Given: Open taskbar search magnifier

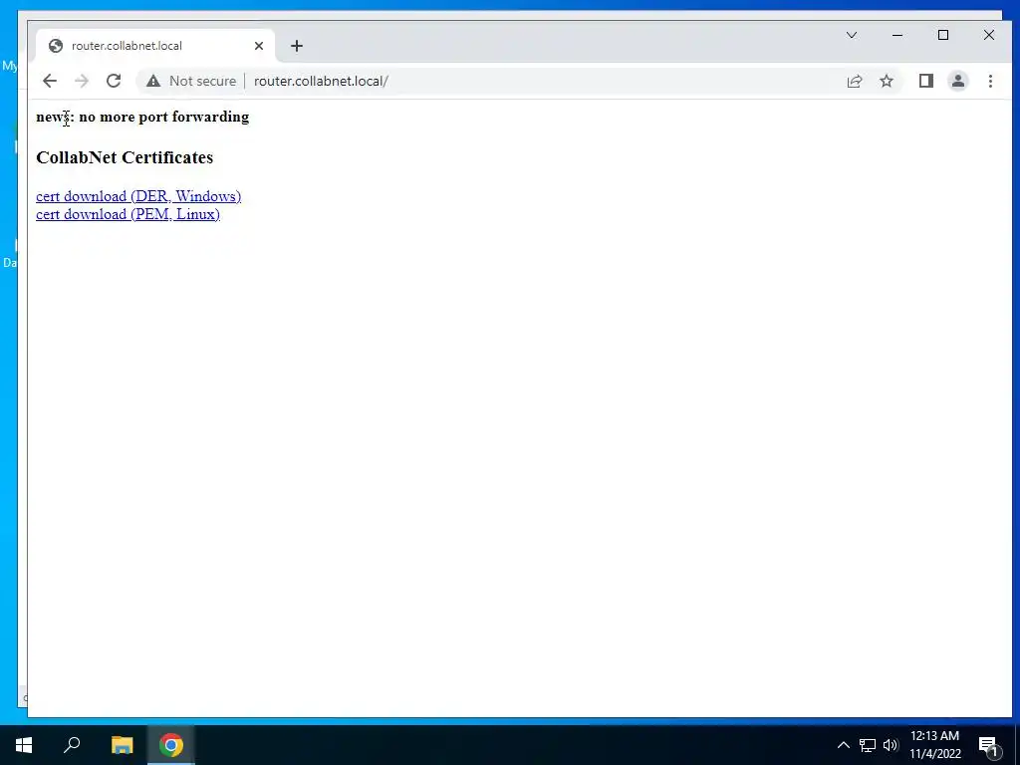Looking at the screenshot, I should (72, 745).
